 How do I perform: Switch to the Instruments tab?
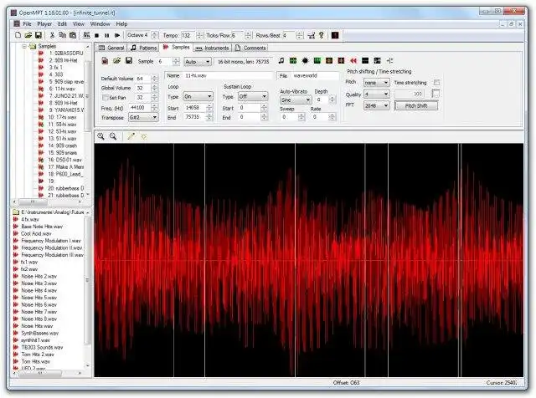pos(212,48)
